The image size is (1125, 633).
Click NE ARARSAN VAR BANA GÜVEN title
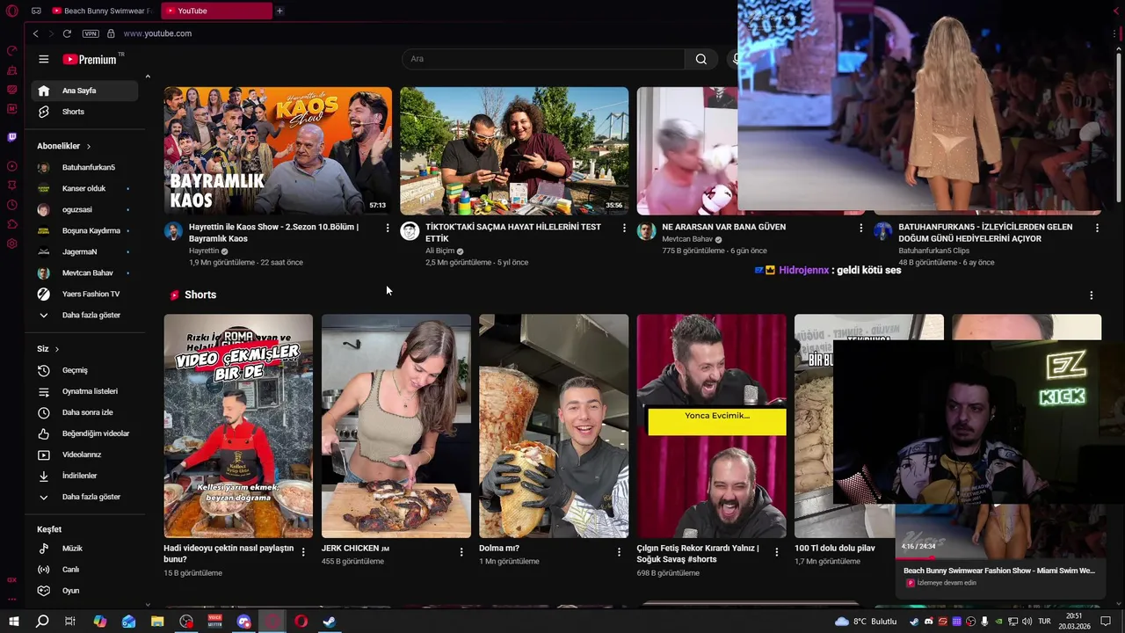click(723, 227)
